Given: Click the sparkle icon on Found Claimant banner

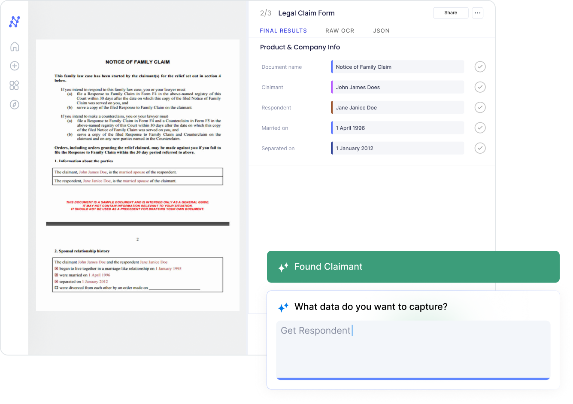Looking at the screenshot, I should click(x=283, y=267).
